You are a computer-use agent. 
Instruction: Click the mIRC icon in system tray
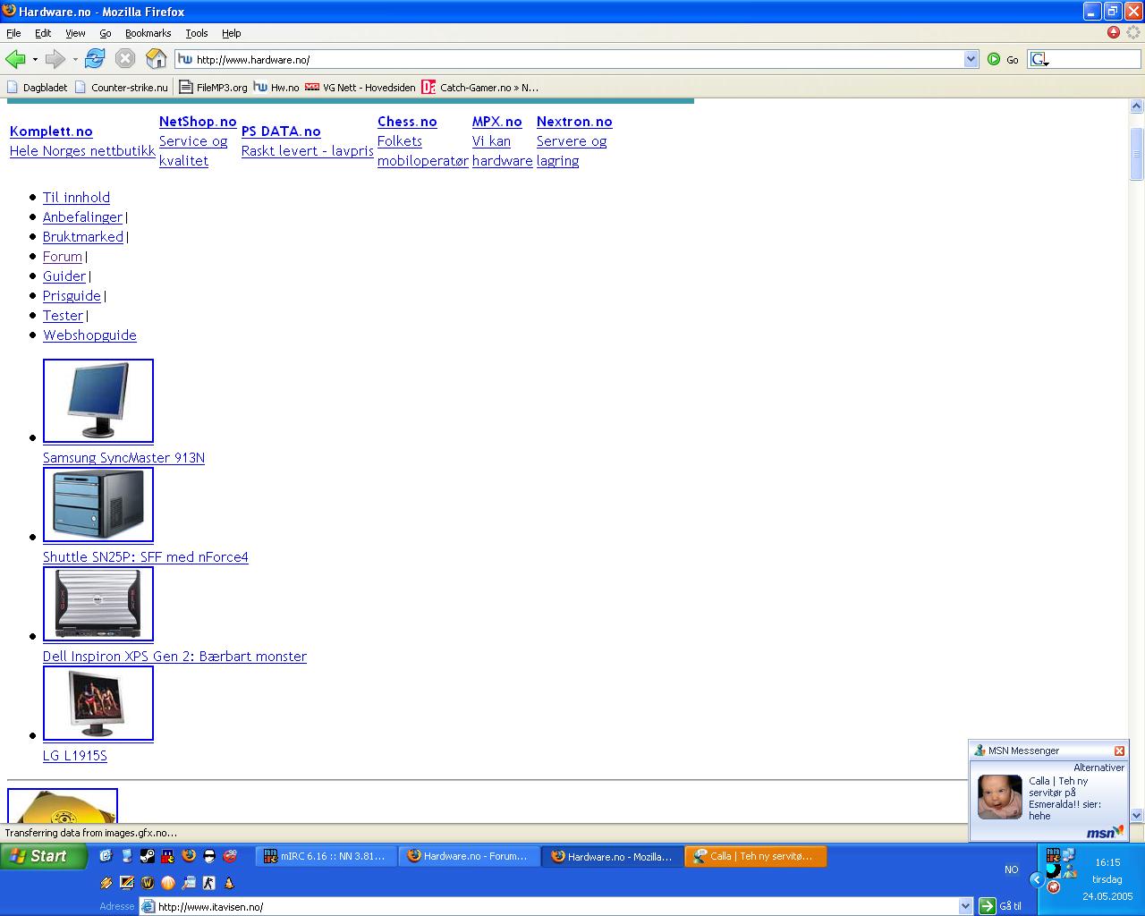(1054, 854)
